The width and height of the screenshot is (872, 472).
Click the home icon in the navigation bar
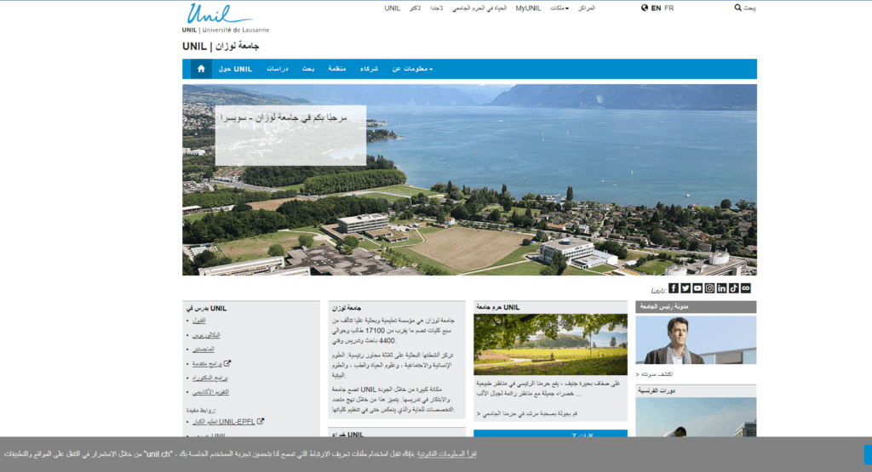click(201, 69)
